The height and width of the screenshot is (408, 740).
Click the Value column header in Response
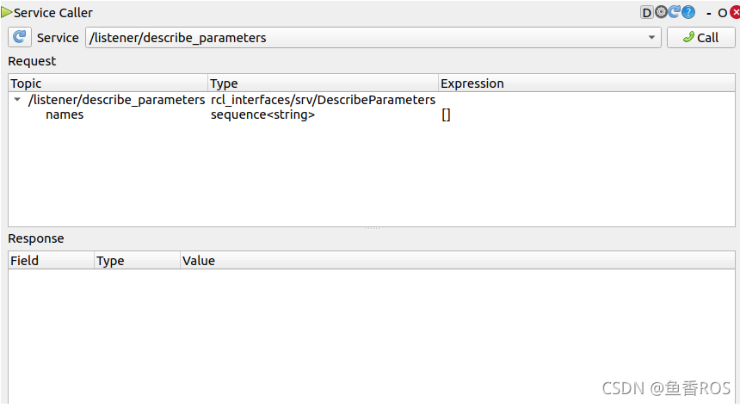(198, 260)
